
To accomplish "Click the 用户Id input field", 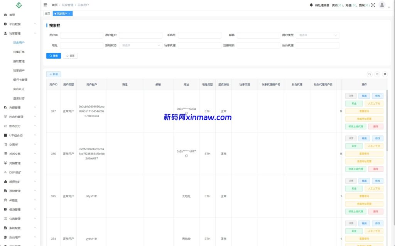I will [81, 35].
